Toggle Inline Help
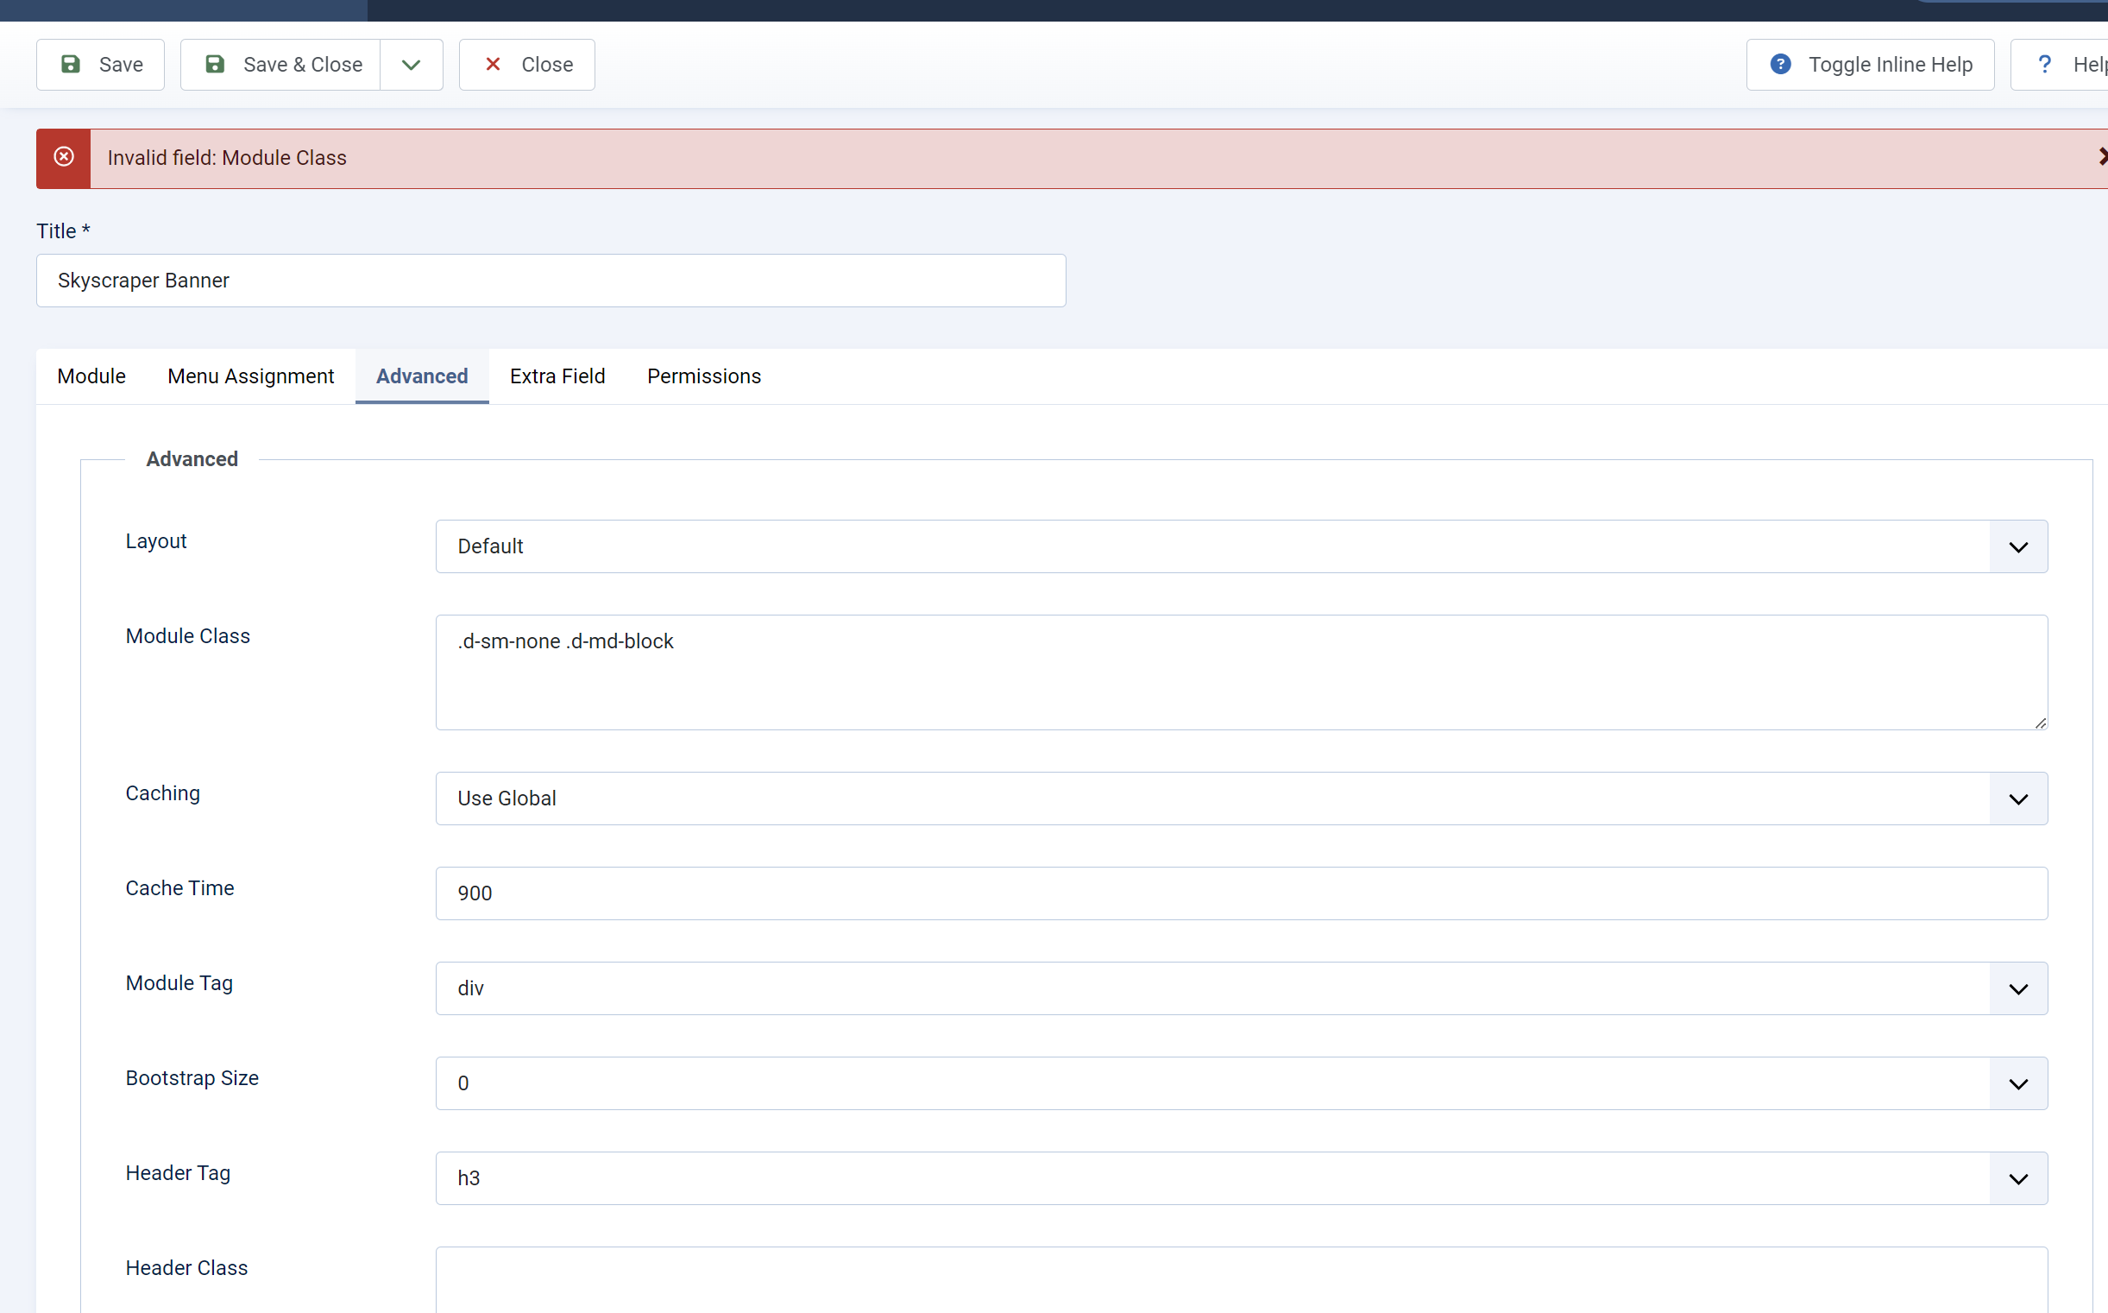The width and height of the screenshot is (2108, 1313). tap(1869, 64)
